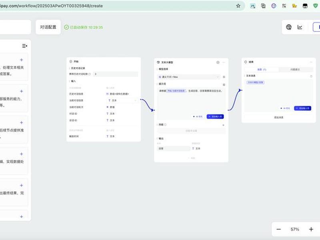
Task: Add the node described with 部服务的能力
Action: coord(22,91)
